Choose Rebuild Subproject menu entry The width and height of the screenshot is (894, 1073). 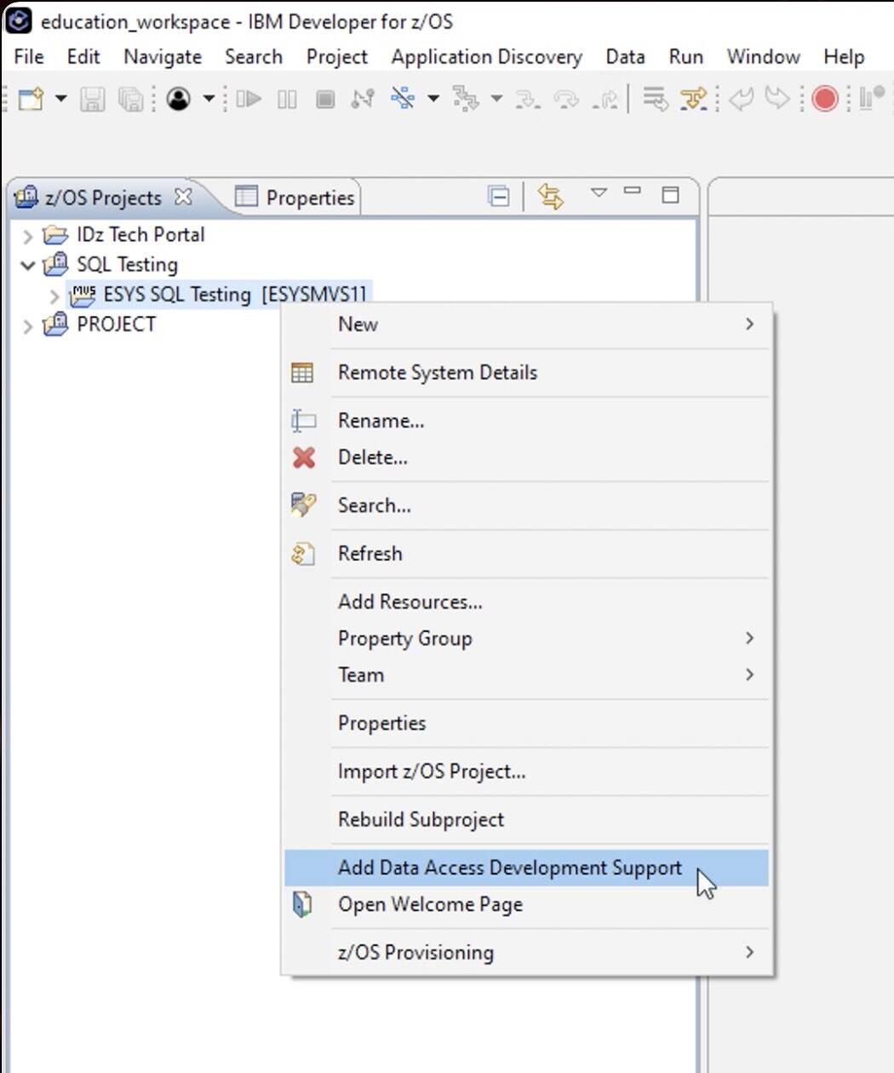(527, 819)
